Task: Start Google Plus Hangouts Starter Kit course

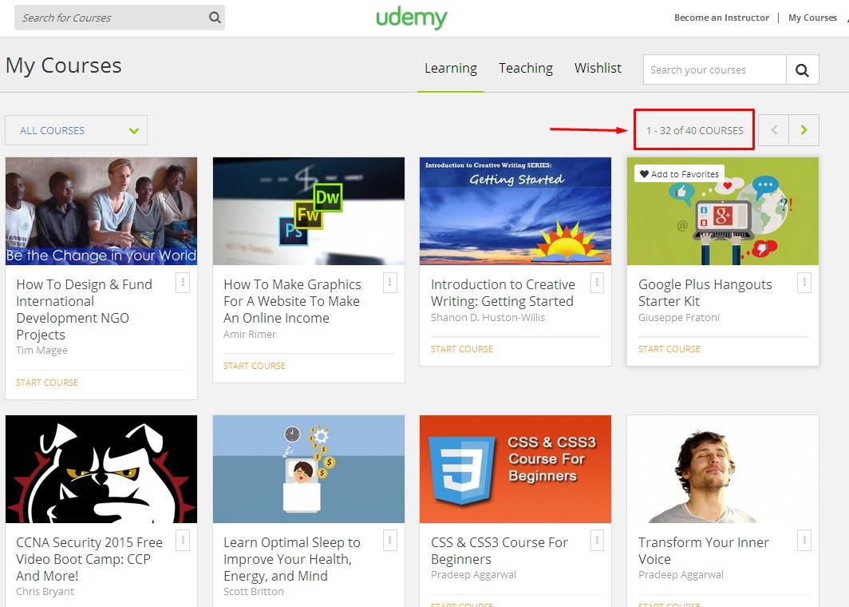Action: (669, 349)
